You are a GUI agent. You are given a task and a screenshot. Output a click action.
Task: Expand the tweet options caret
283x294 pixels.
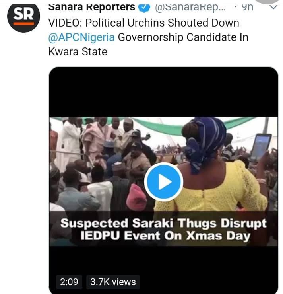point(273,7)
